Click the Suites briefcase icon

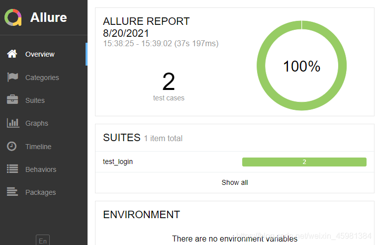[12, 99]
